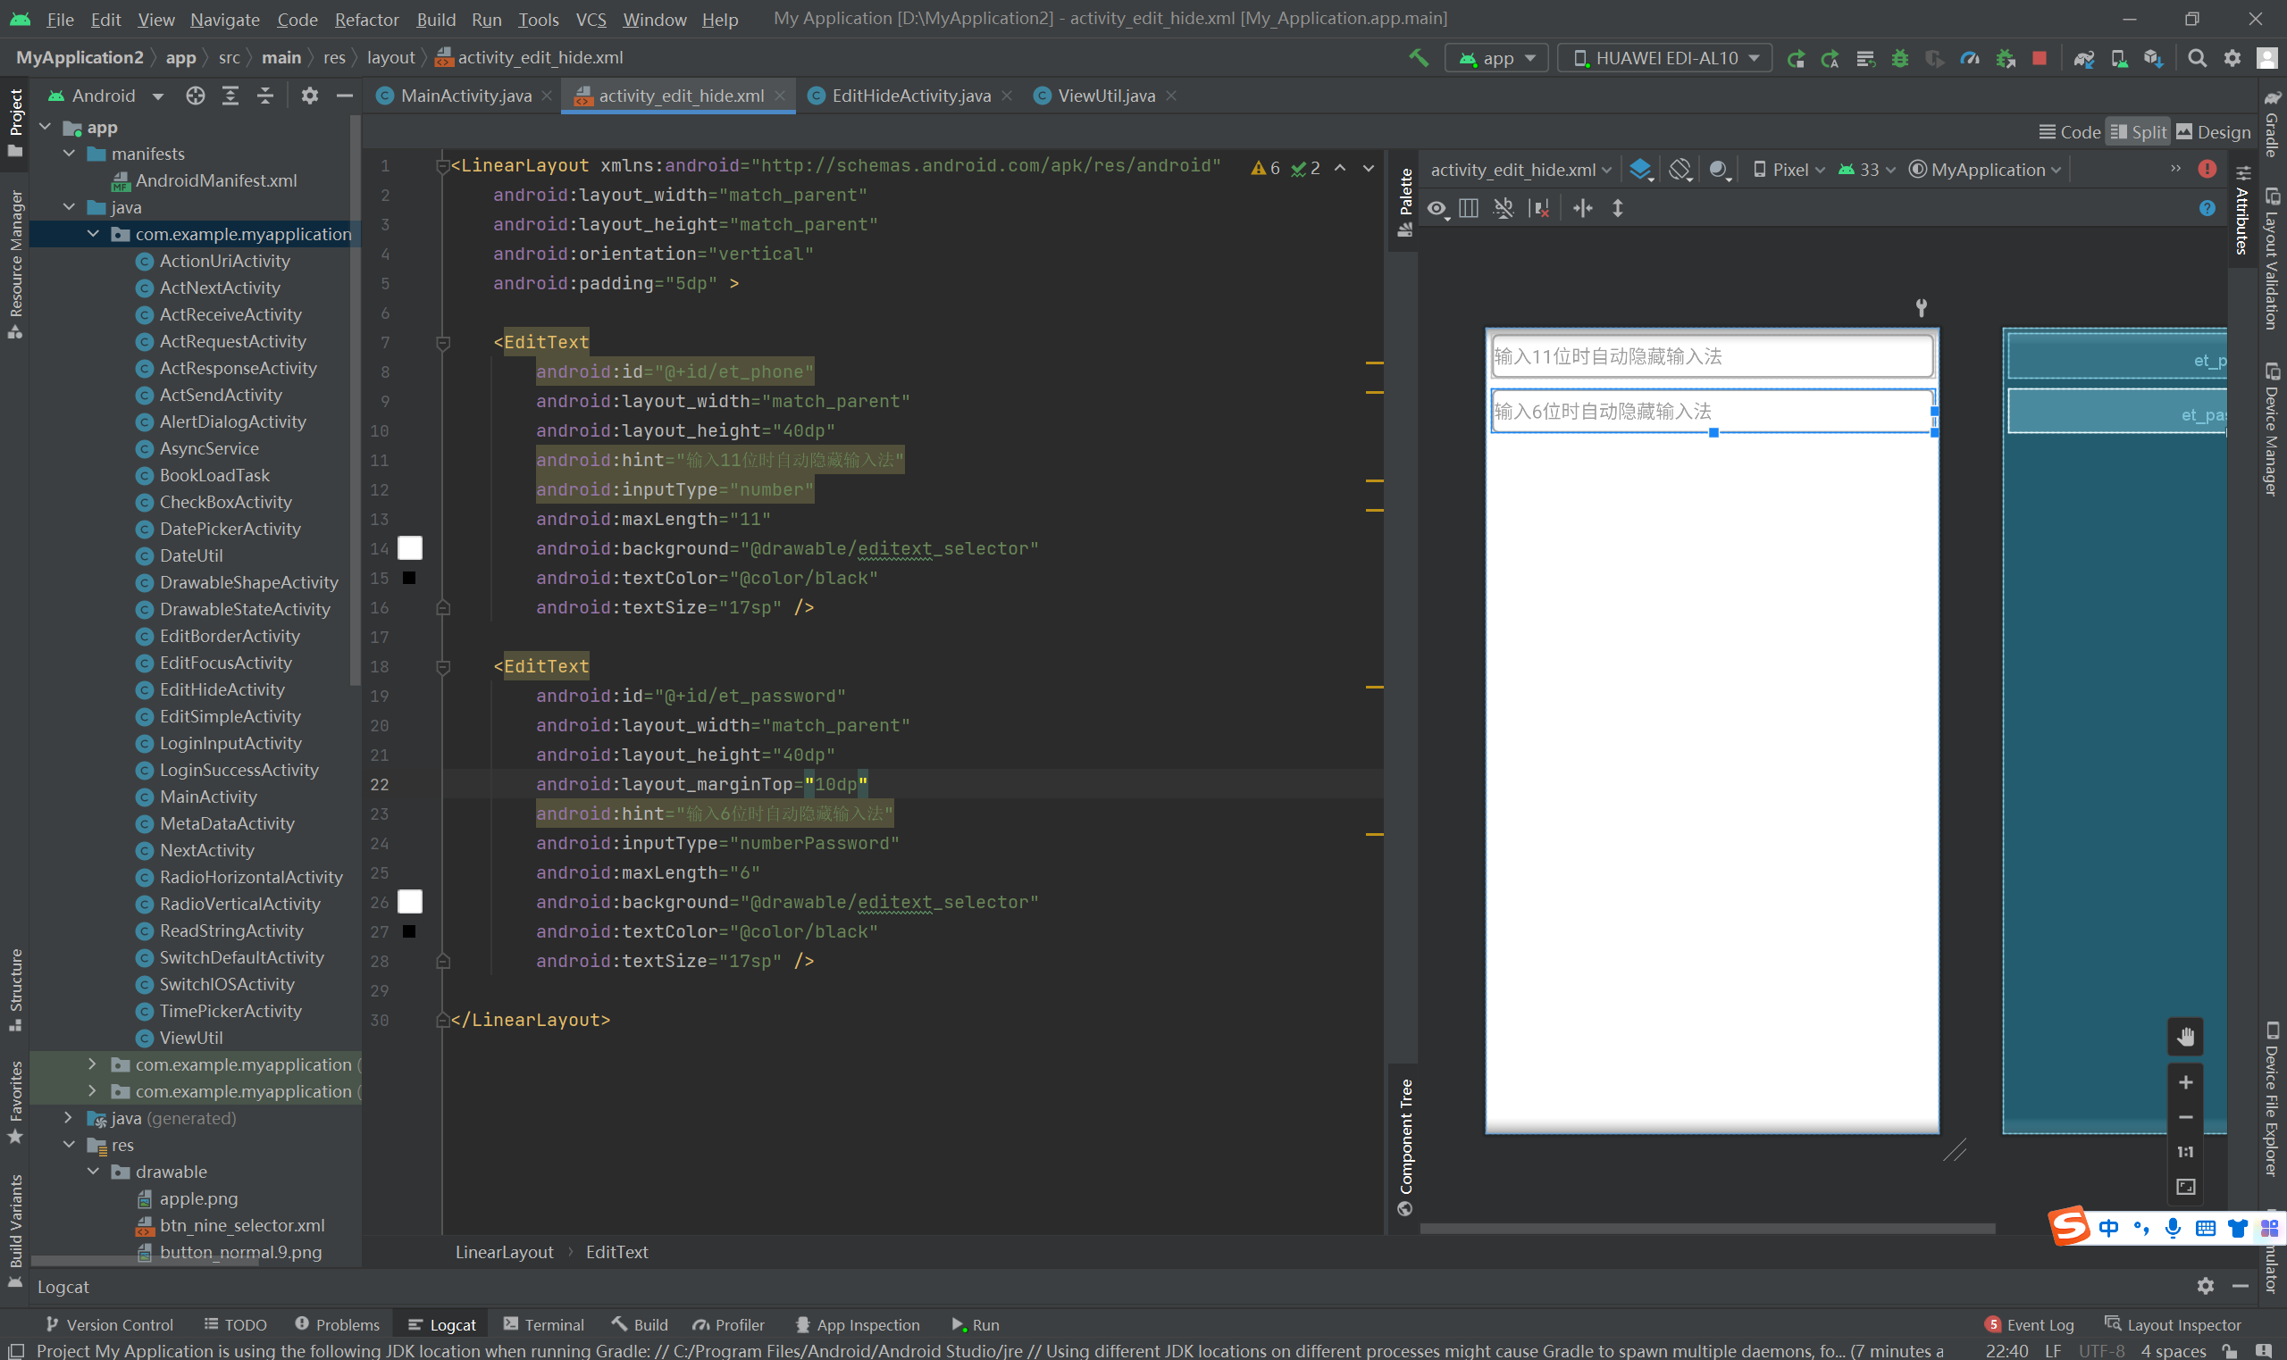Screen dimensions: 2287x1360
Task: Click the Debug app bug icon
Action: (1900, 58)
